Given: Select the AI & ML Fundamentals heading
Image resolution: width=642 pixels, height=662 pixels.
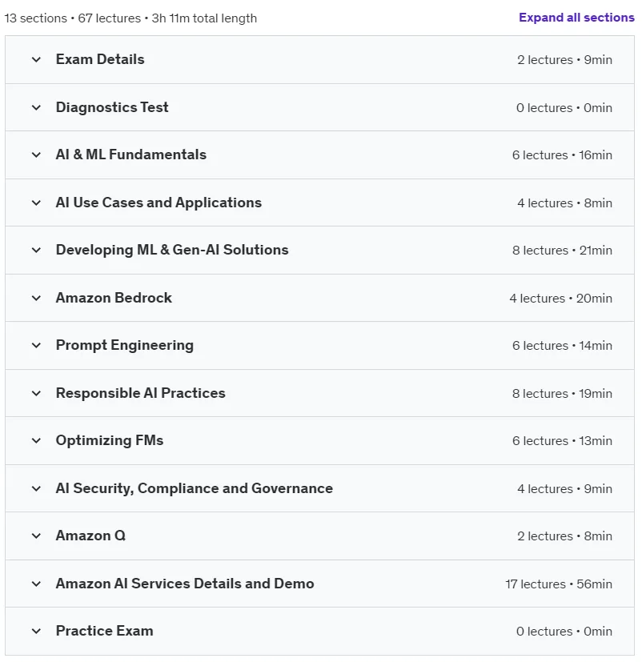Looking at the screenshot, I should pyautogui.click(x=130, y=154).
